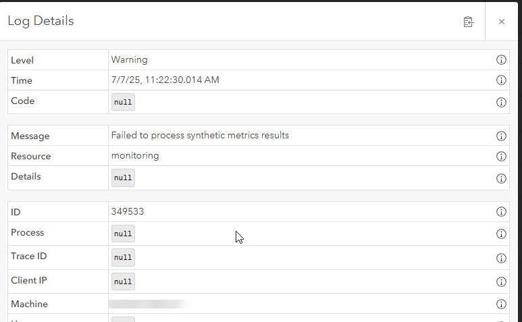Show info for the Level row
This screenshot has height=322, width=522.
pyautogui.click(x=501, y=60)
